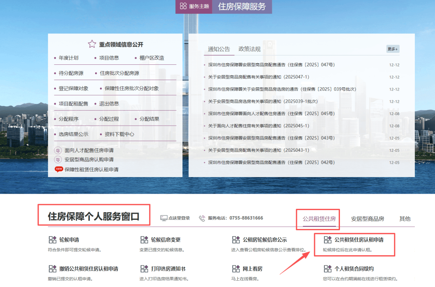Open 公租房轮候信息公示 via its icon

tap(237, 239)
